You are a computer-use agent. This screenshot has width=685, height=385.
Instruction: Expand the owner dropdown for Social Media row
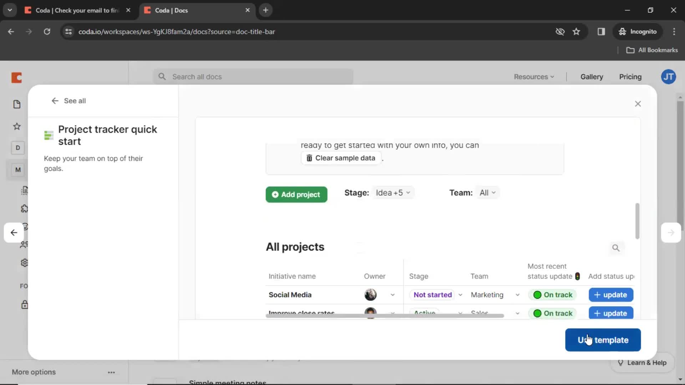(392, 295)
